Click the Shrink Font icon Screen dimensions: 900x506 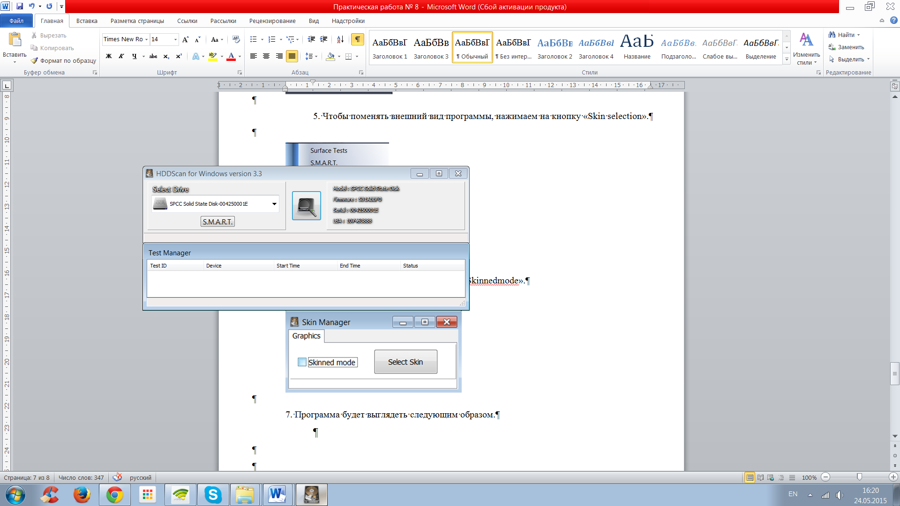point(197,39)
